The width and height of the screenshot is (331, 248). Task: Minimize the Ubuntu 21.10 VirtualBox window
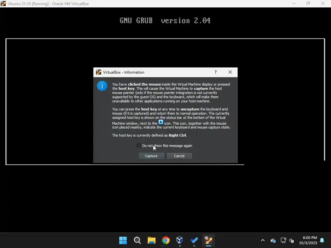coord(294,4)
